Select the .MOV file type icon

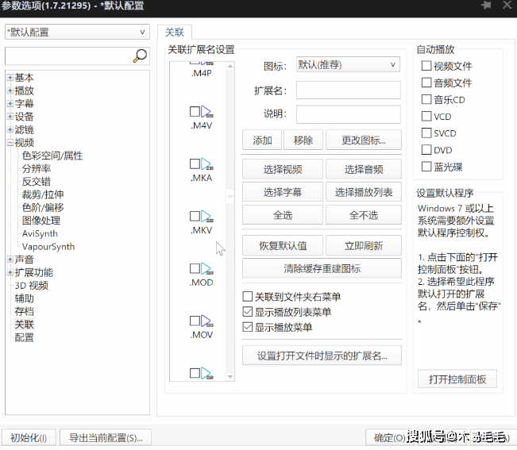(x=207, y=321)
